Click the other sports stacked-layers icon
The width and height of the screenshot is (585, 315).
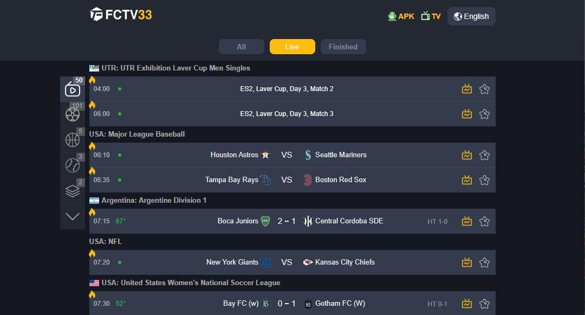tap(73, 190)
